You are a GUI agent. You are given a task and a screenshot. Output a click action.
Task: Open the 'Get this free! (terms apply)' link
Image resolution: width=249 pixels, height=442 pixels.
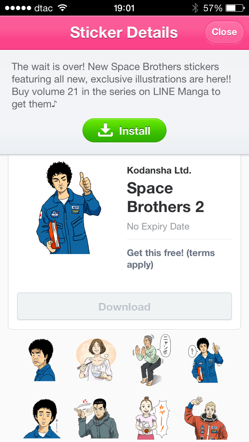pos(171,259)
